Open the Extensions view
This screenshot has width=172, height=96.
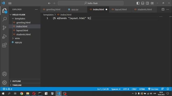[4, 45]
